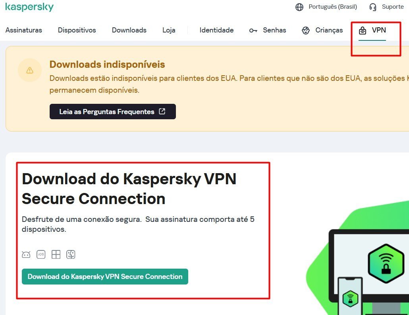Click the 'Downloads indisponíveis' heading
Viewport: 409px width, 315px height.
107,64
